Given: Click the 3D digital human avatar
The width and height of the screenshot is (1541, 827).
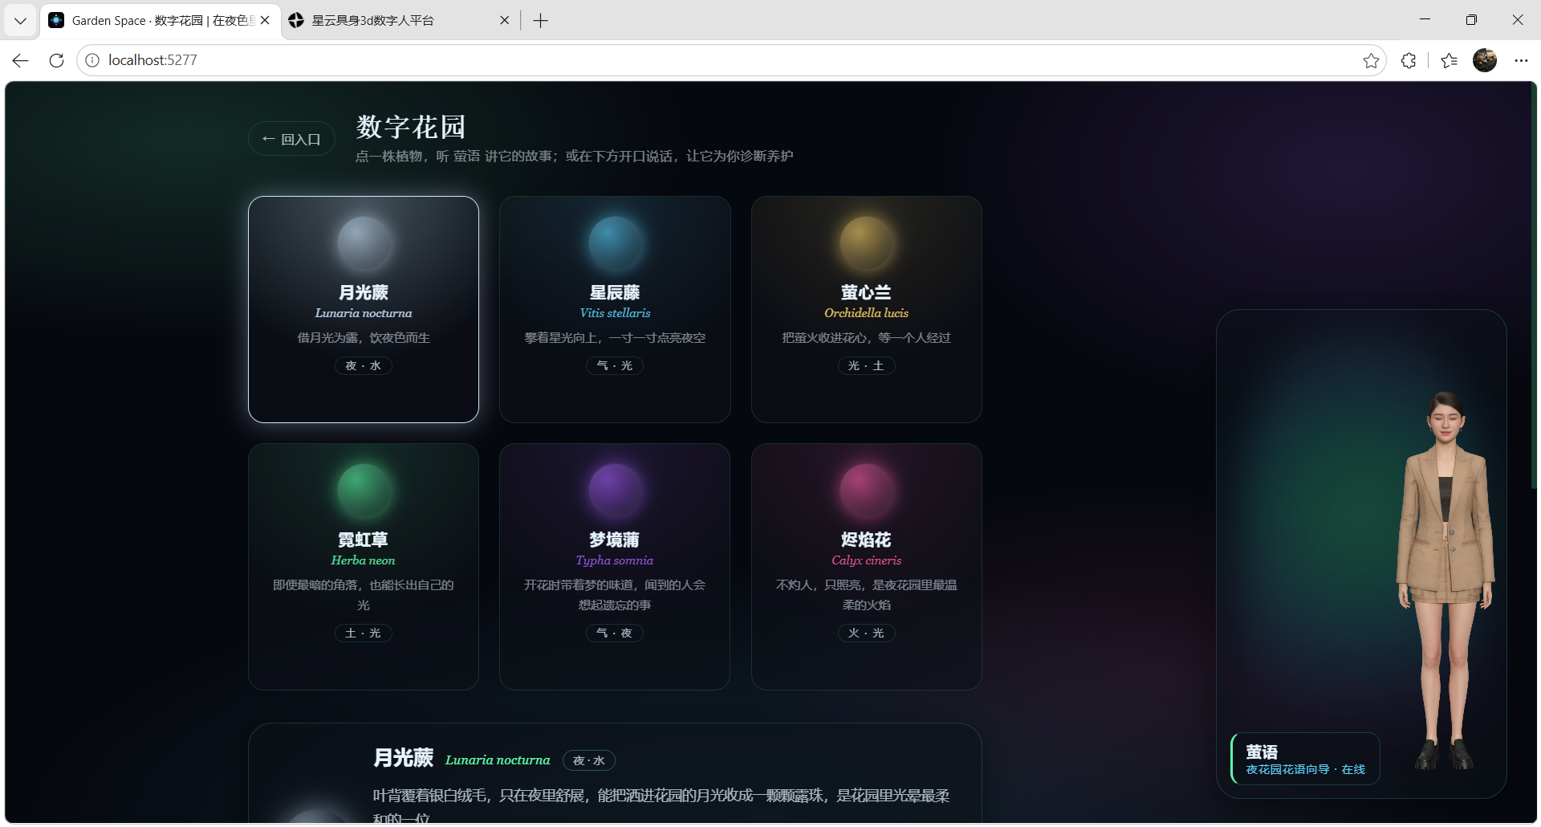Looking at the screenshot, I should [x=1445, y=580].
